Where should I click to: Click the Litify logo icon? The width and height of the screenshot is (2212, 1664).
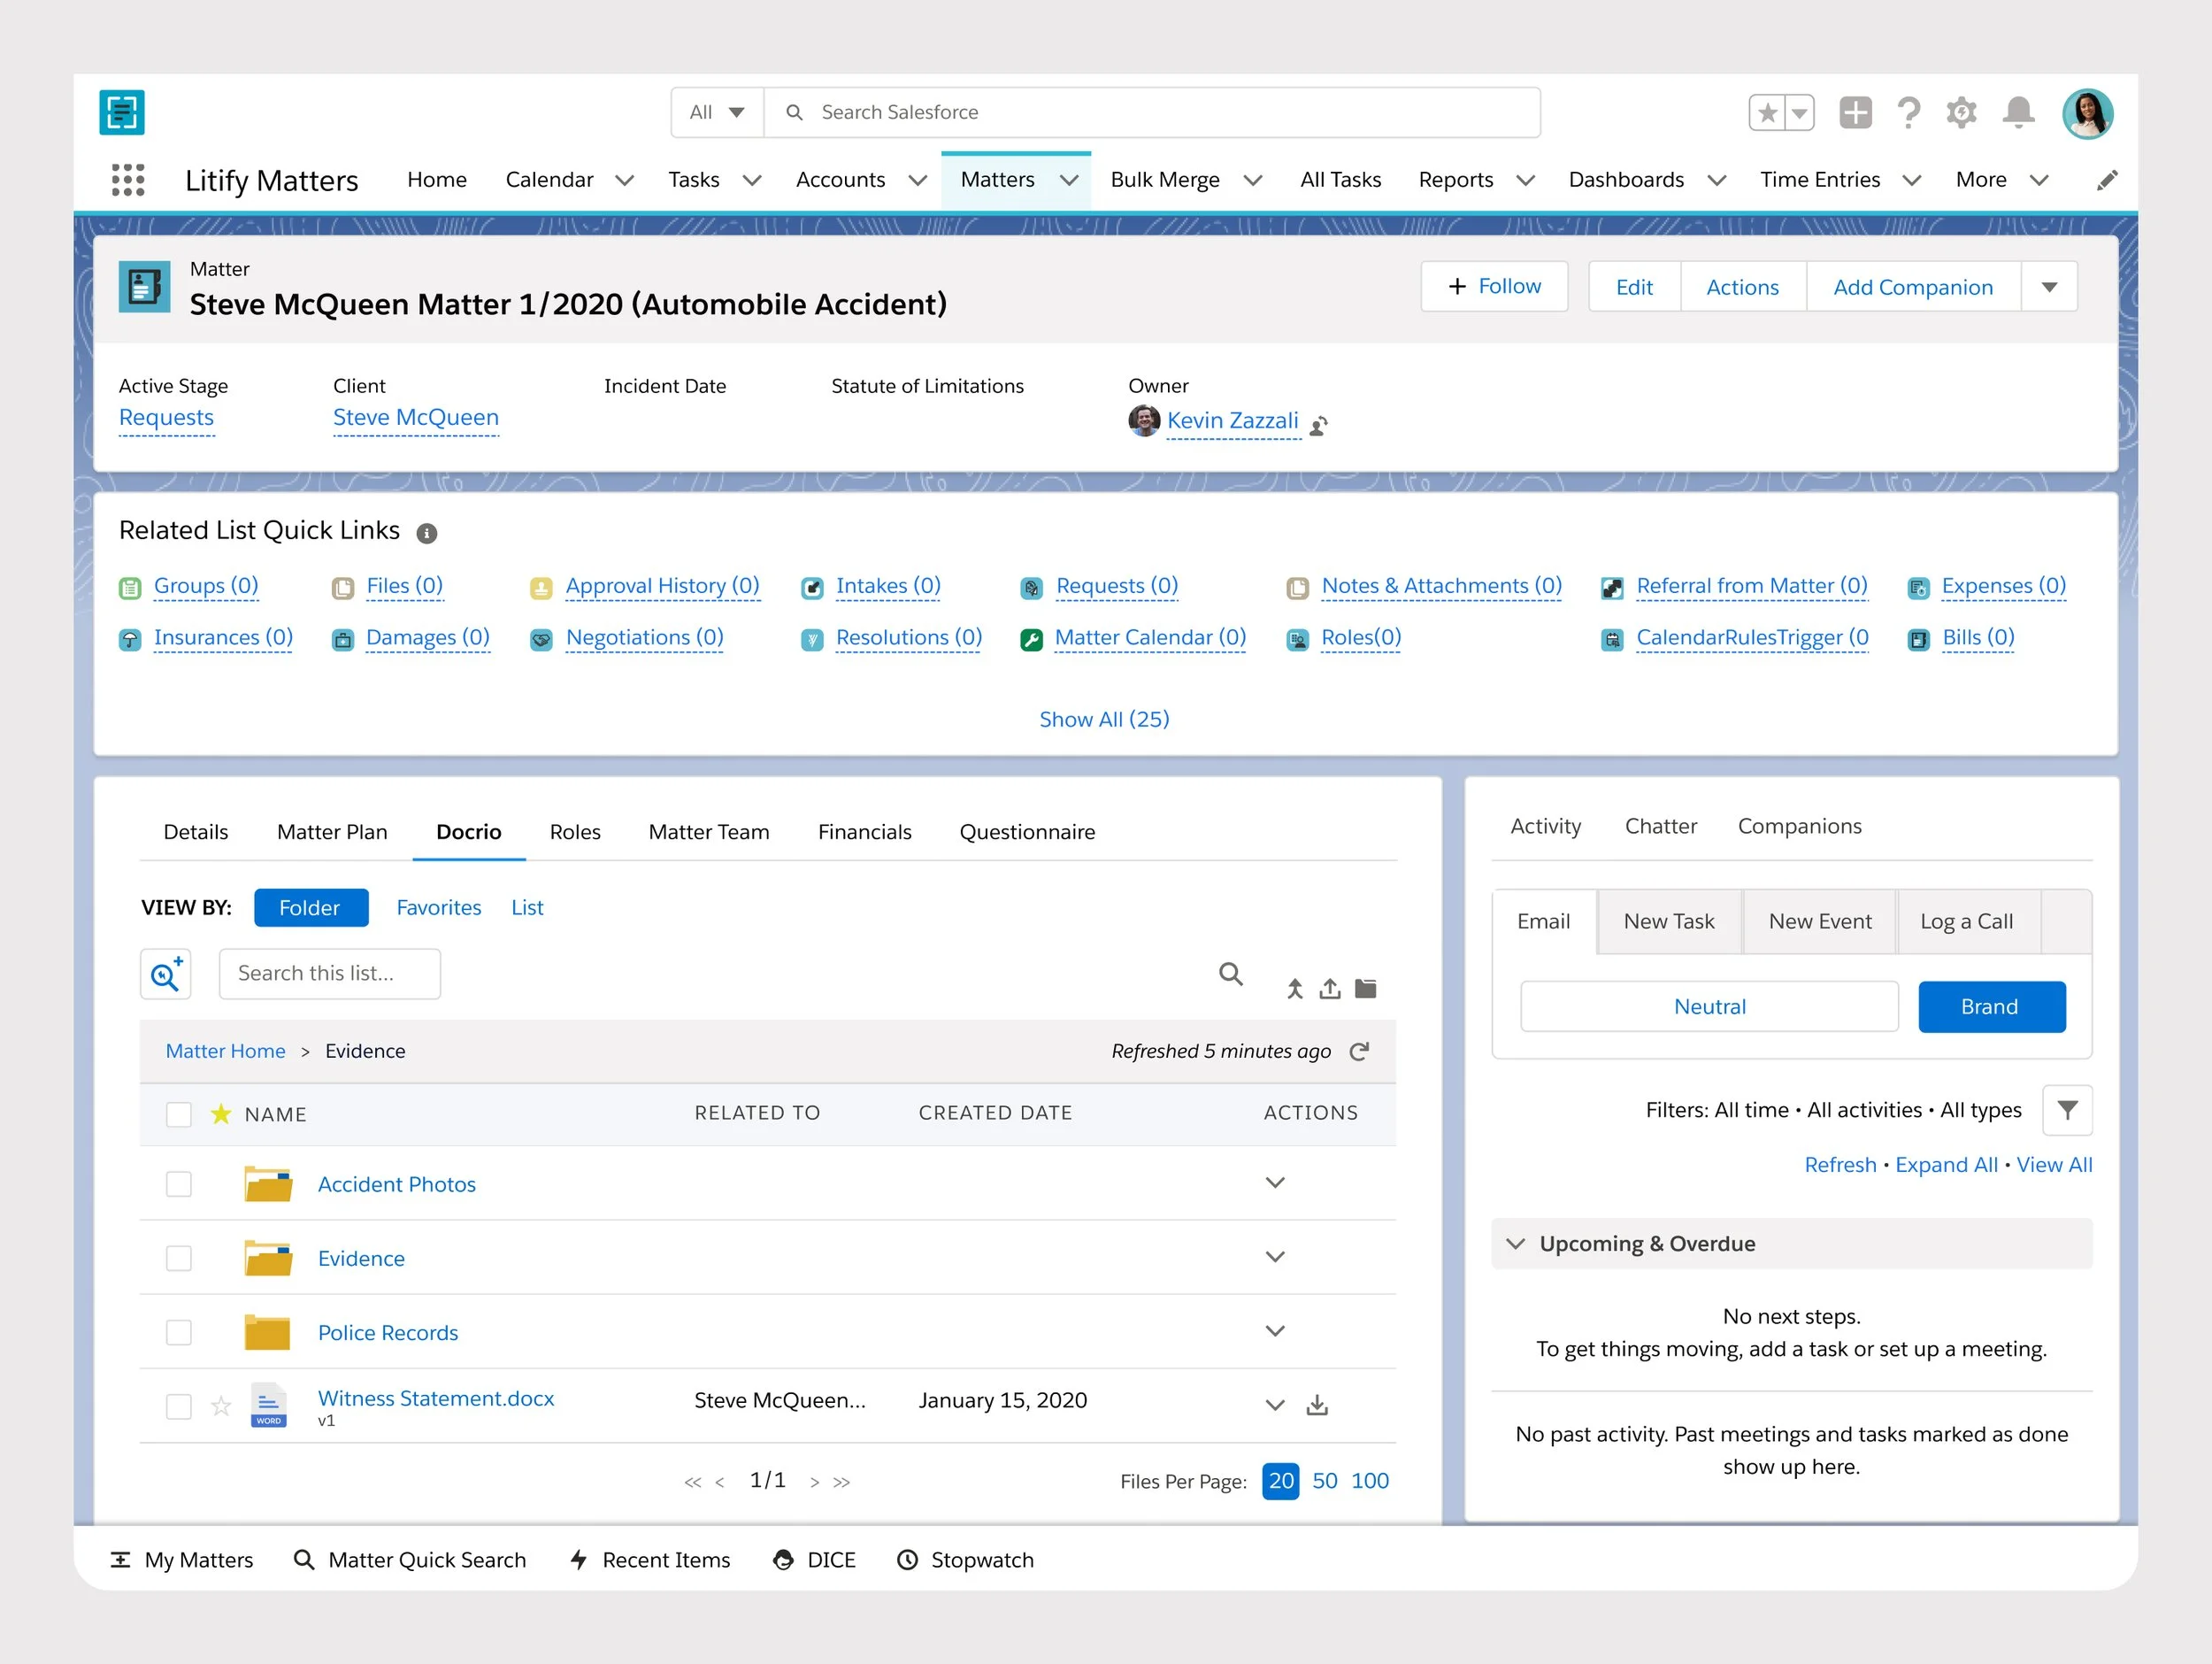tap(122, 112)
